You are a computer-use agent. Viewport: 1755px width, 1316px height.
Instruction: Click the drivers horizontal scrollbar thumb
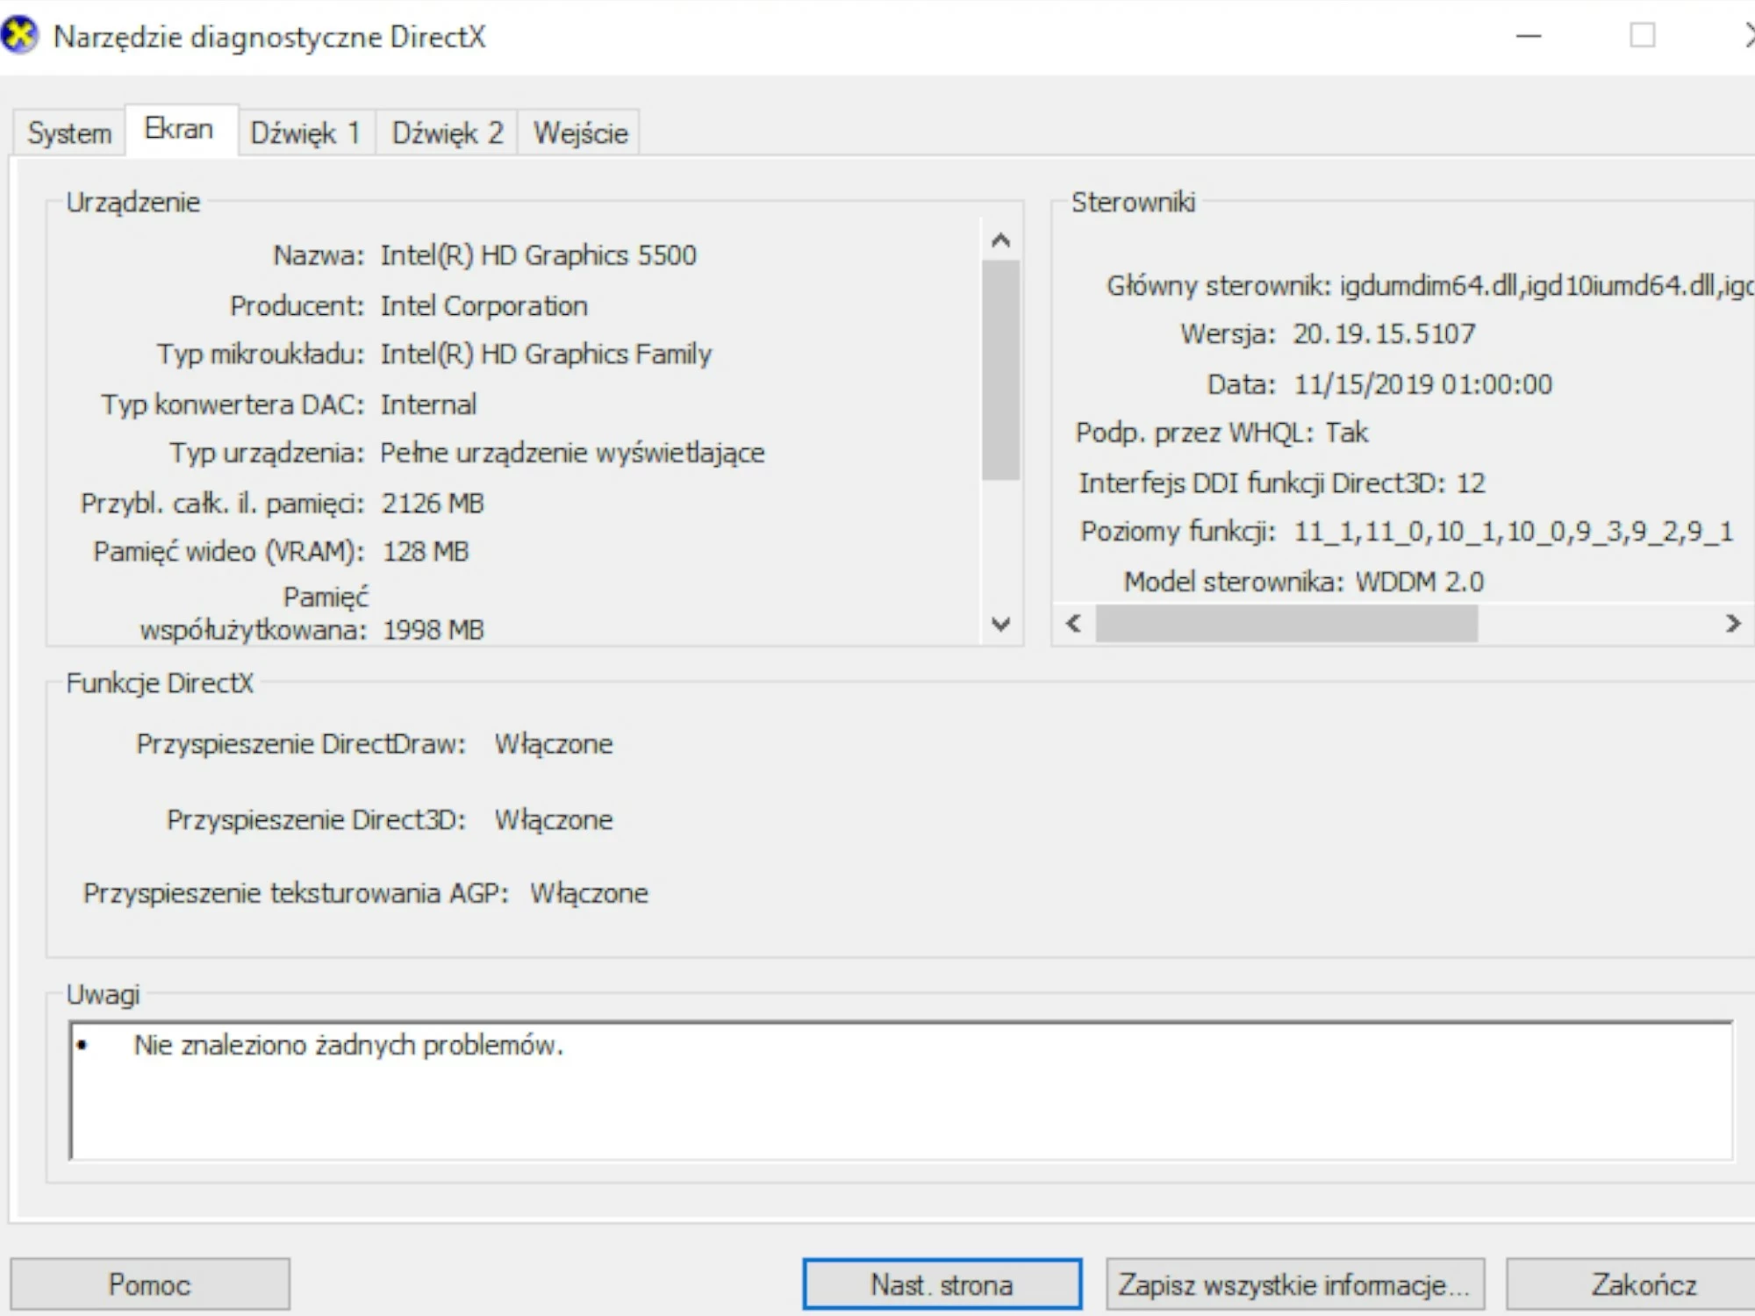(x=1286, y=624)
